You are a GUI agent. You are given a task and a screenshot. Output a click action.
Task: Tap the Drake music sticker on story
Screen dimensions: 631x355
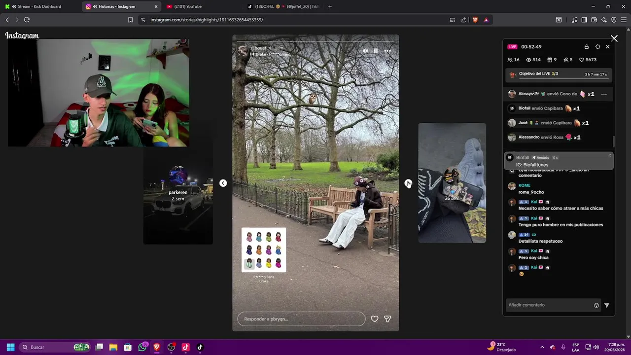click(264, 254)
